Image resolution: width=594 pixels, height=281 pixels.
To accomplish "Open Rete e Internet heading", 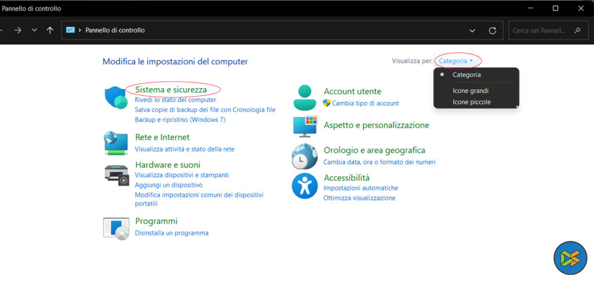I will click(162, 137).
